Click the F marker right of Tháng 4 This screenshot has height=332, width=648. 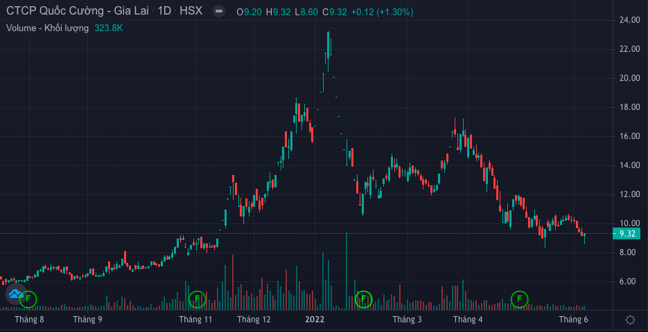click(519, 299)
